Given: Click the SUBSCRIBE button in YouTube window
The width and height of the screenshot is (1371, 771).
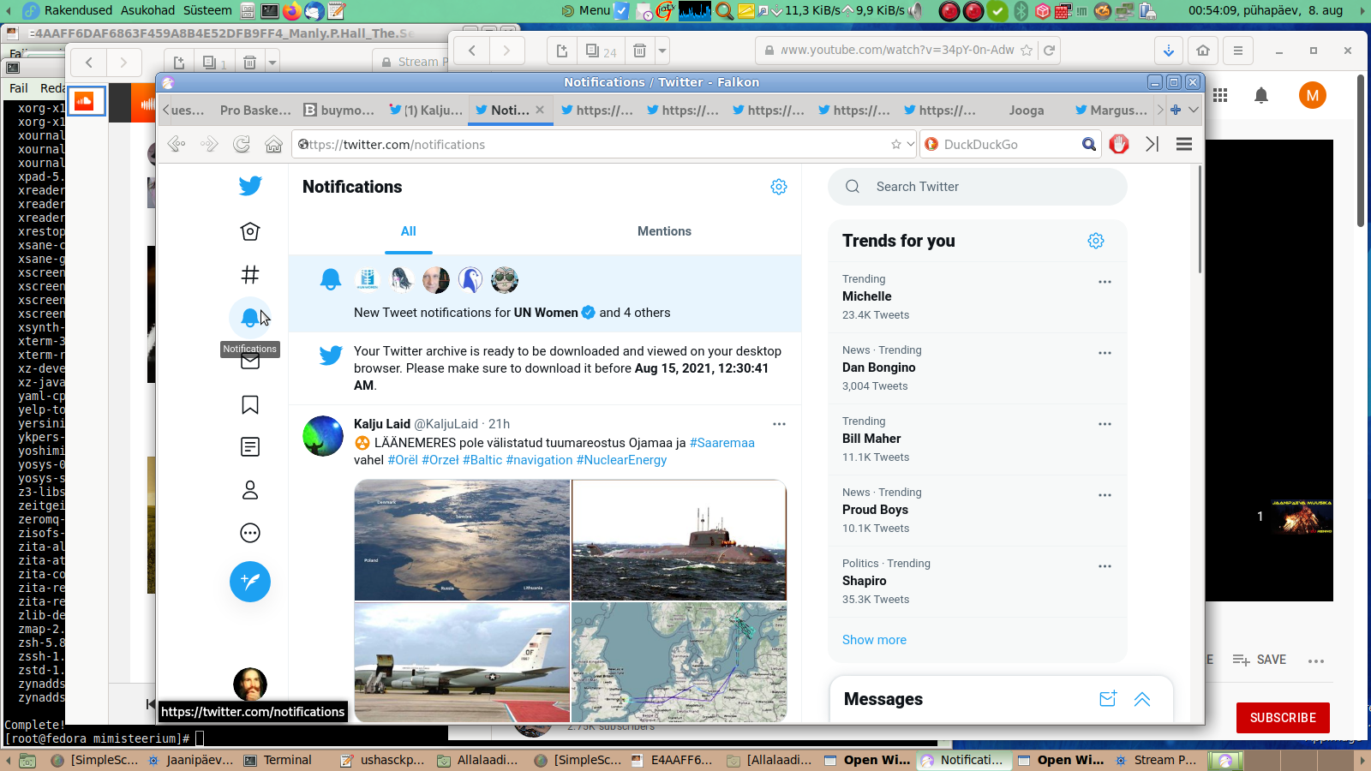Looking at the screenshot, I should pyautogui.click(x=1283, y=718).
